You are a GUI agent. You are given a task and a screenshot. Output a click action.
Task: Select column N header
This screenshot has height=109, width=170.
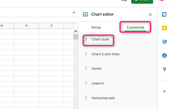click(27, 26)
